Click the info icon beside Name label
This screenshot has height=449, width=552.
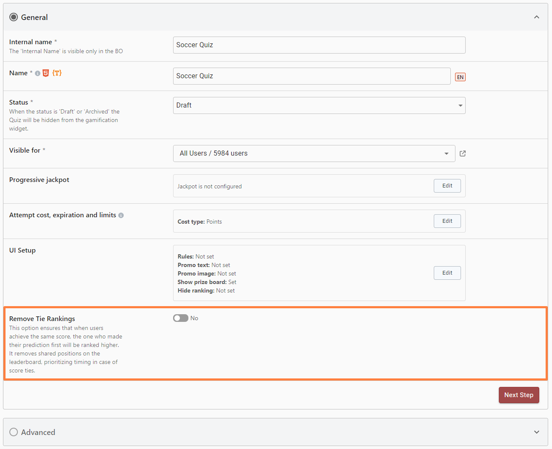point(37,74)
